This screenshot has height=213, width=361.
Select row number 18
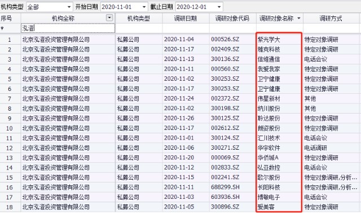point(10,207)
